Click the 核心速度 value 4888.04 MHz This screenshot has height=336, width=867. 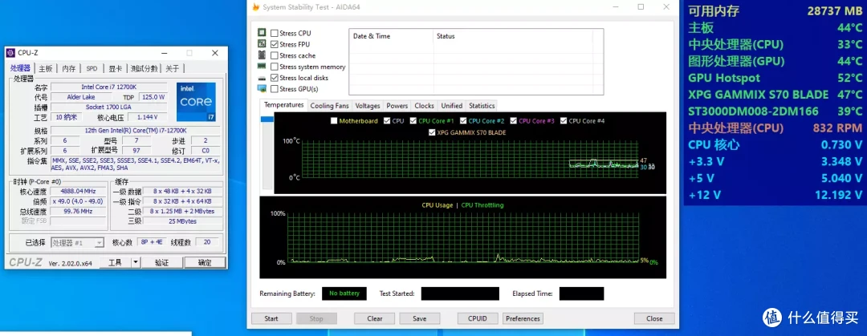(79, 191)
